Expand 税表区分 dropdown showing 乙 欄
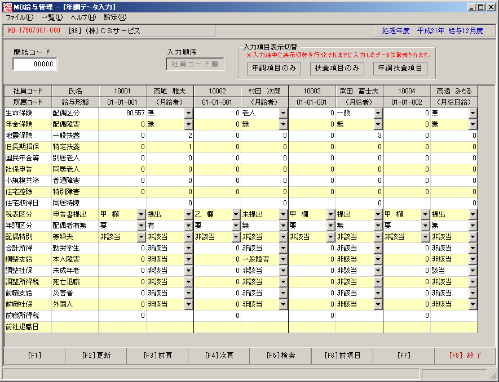499x382 pixels. click(236, 214)
